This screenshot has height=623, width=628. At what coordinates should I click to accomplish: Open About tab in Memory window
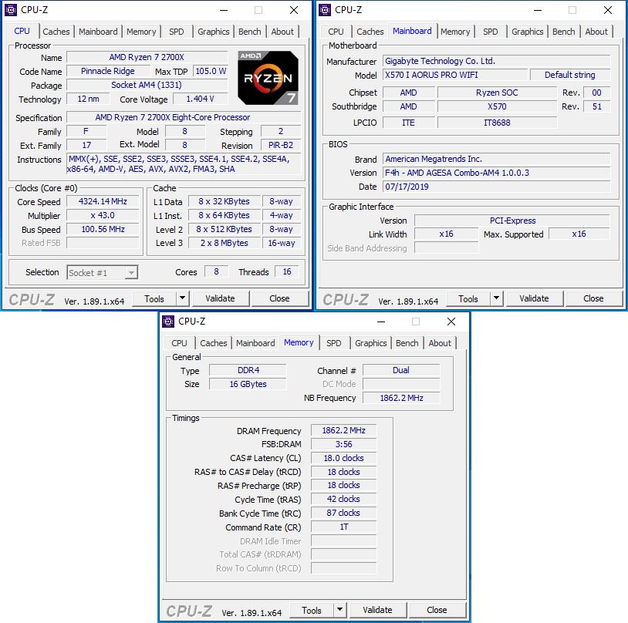click(x=440, y=343)
